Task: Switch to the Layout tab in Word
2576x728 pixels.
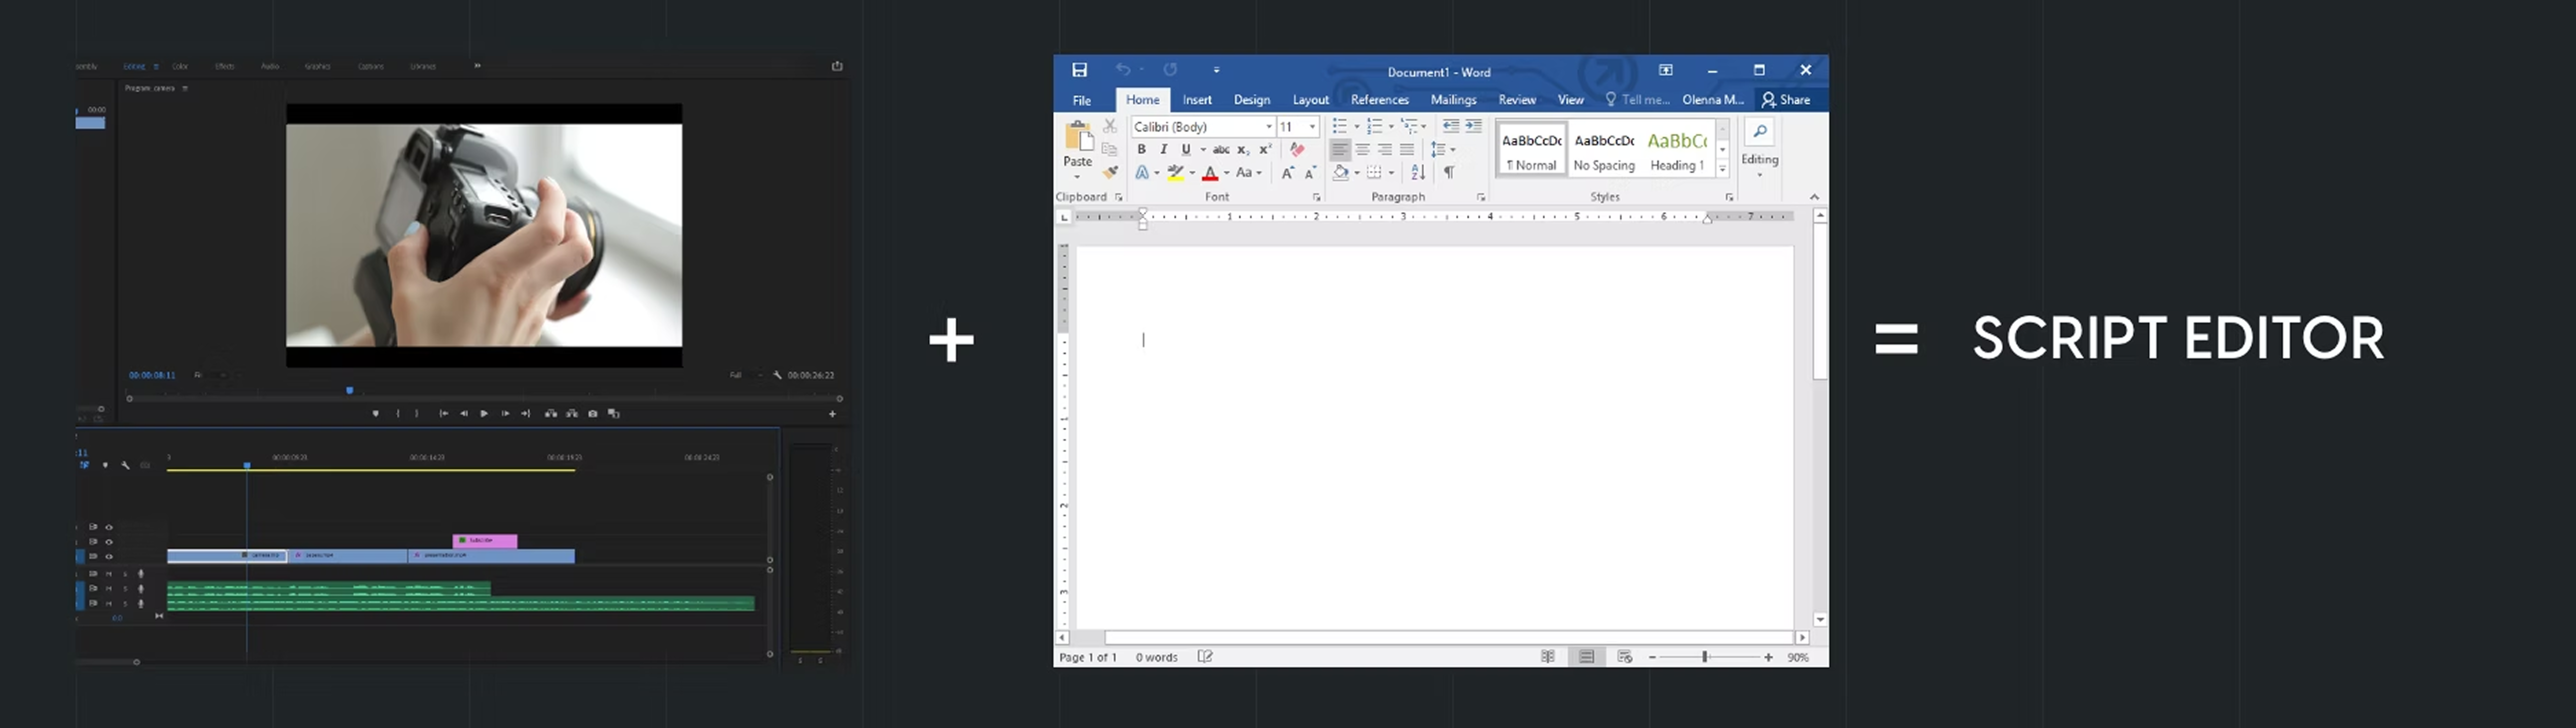Action: pos(1311,100)
